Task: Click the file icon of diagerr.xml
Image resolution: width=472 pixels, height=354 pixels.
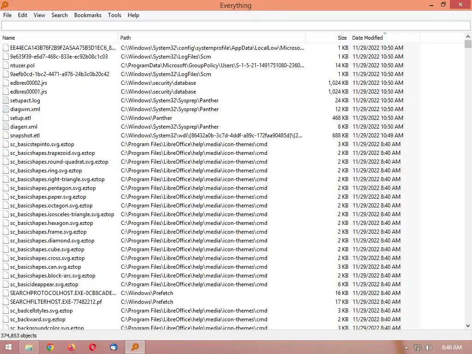Action: pyautogui.click(x=6, y=126)
